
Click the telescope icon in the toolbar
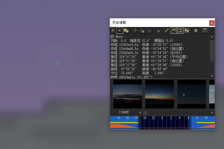pyautogui.click(x=158, y=30)
